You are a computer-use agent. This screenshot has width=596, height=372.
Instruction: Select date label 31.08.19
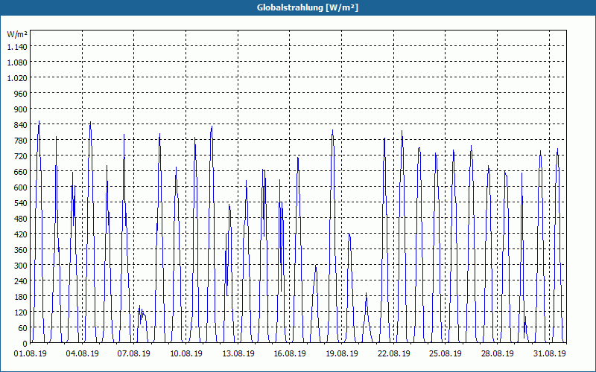pyautogui.click(x=549, y=353)
